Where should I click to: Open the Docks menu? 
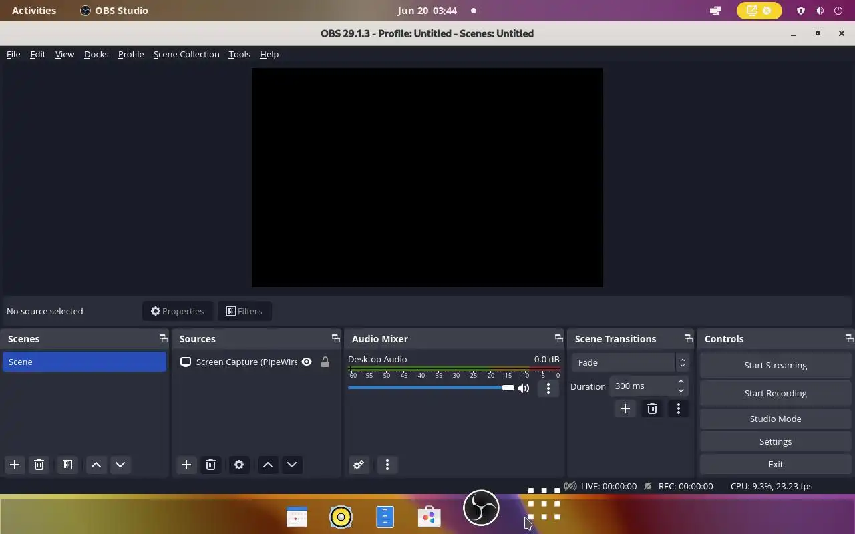click(x=96, y=54)
